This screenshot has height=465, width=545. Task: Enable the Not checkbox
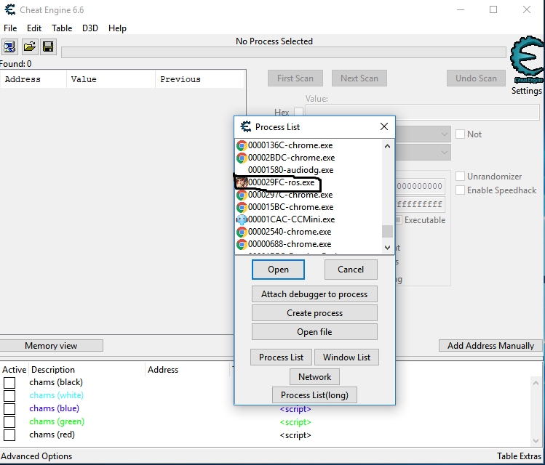click(x=460, y=134)
